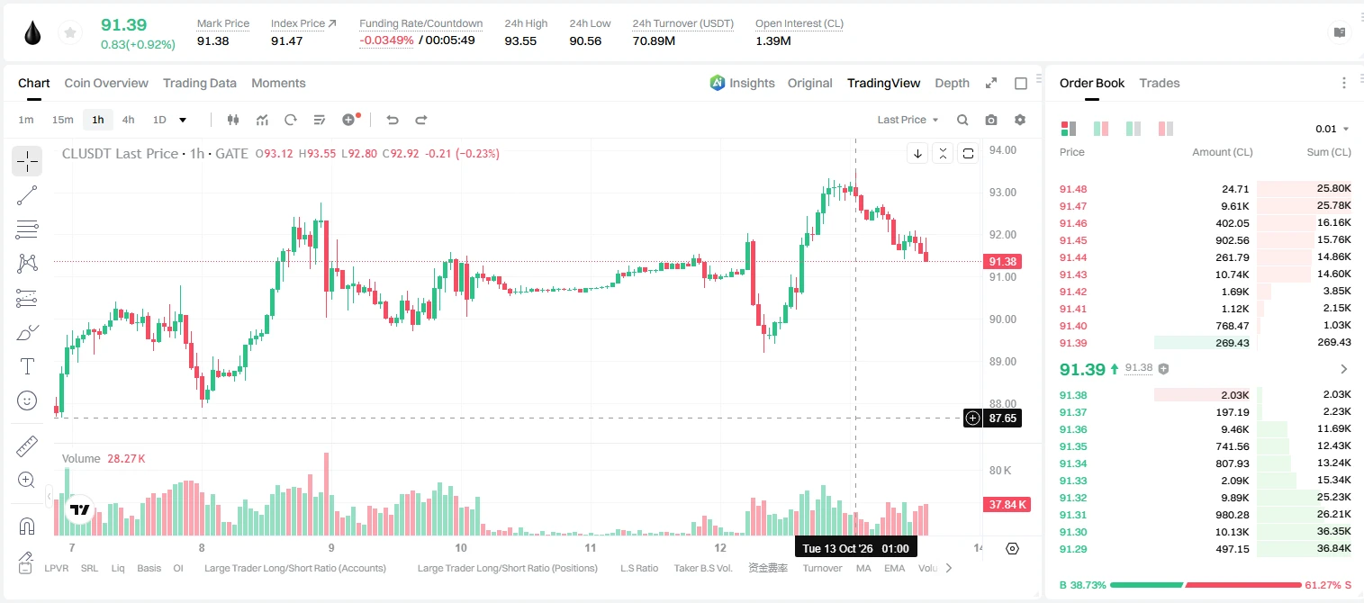
Task: Show only sell orders in order book
Action: (1166, 129)
